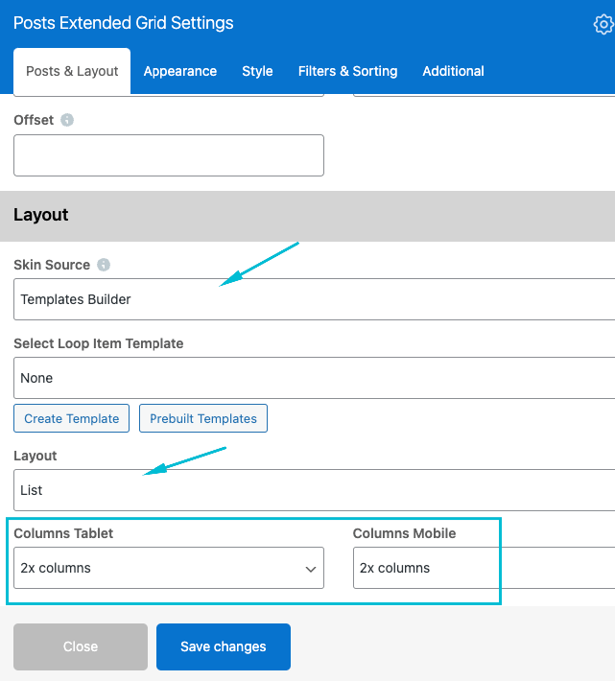Select the Posts & Layout tab
Screen dimensions: 615x681
pyautogui.click(x=72, y=71)
